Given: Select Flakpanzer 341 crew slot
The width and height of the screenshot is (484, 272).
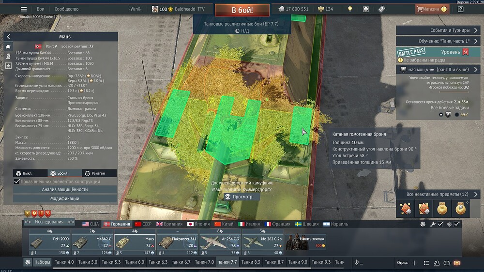Looking at the screenshot, I should [178, 242].
